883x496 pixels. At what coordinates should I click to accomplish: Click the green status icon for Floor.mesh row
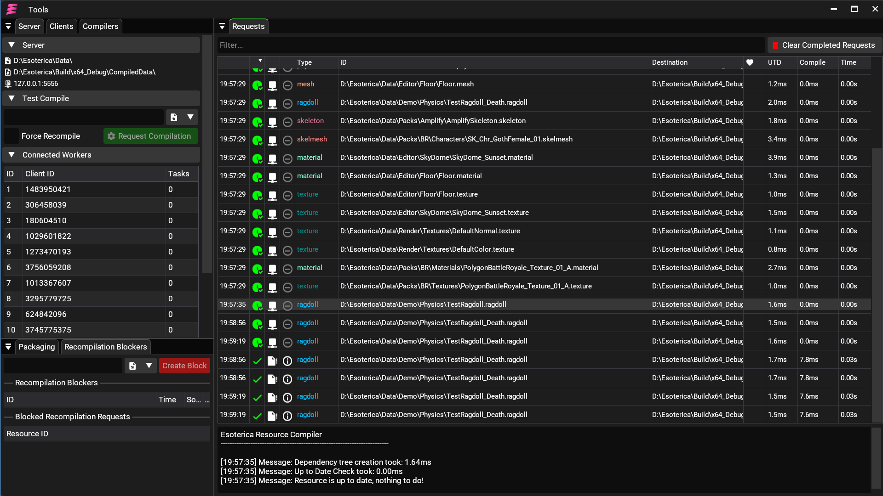click(x=258, y=85)
